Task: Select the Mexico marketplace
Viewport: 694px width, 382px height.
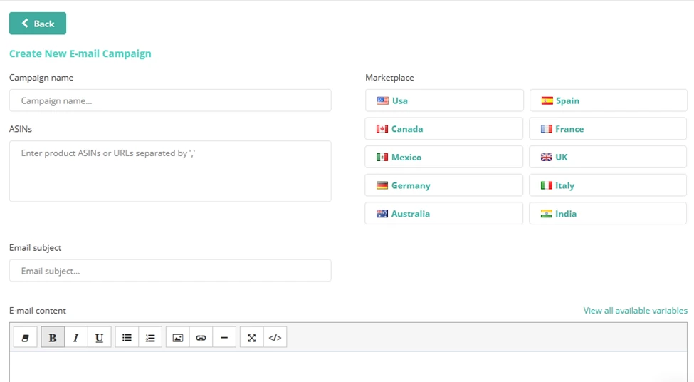Action: 444,157
